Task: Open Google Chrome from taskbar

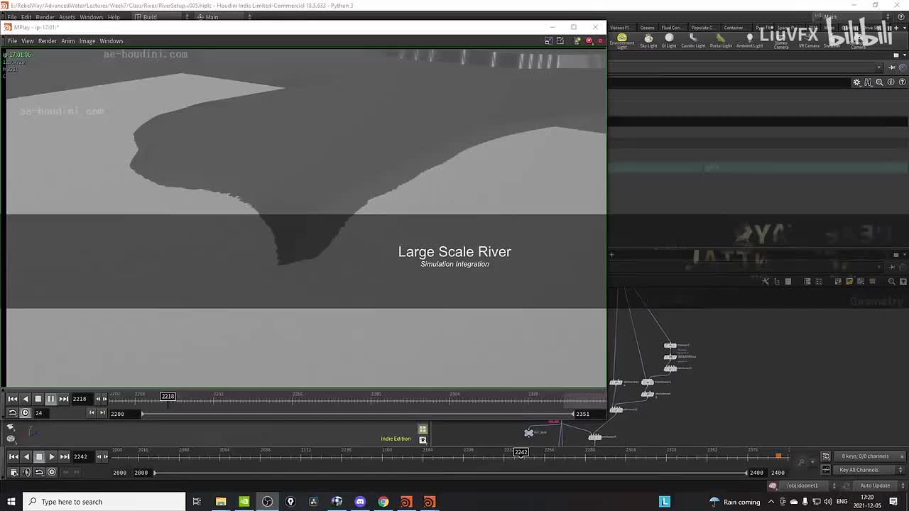Action: click(383, 502)
